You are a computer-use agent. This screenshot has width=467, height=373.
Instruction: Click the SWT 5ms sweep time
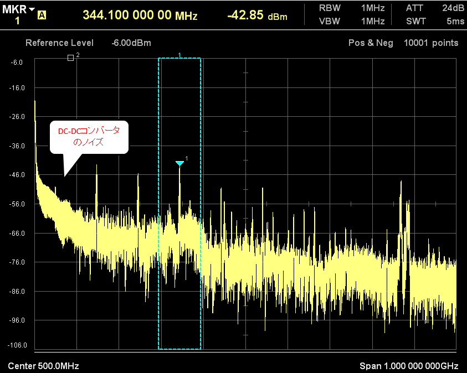click(x=435, y=22)
